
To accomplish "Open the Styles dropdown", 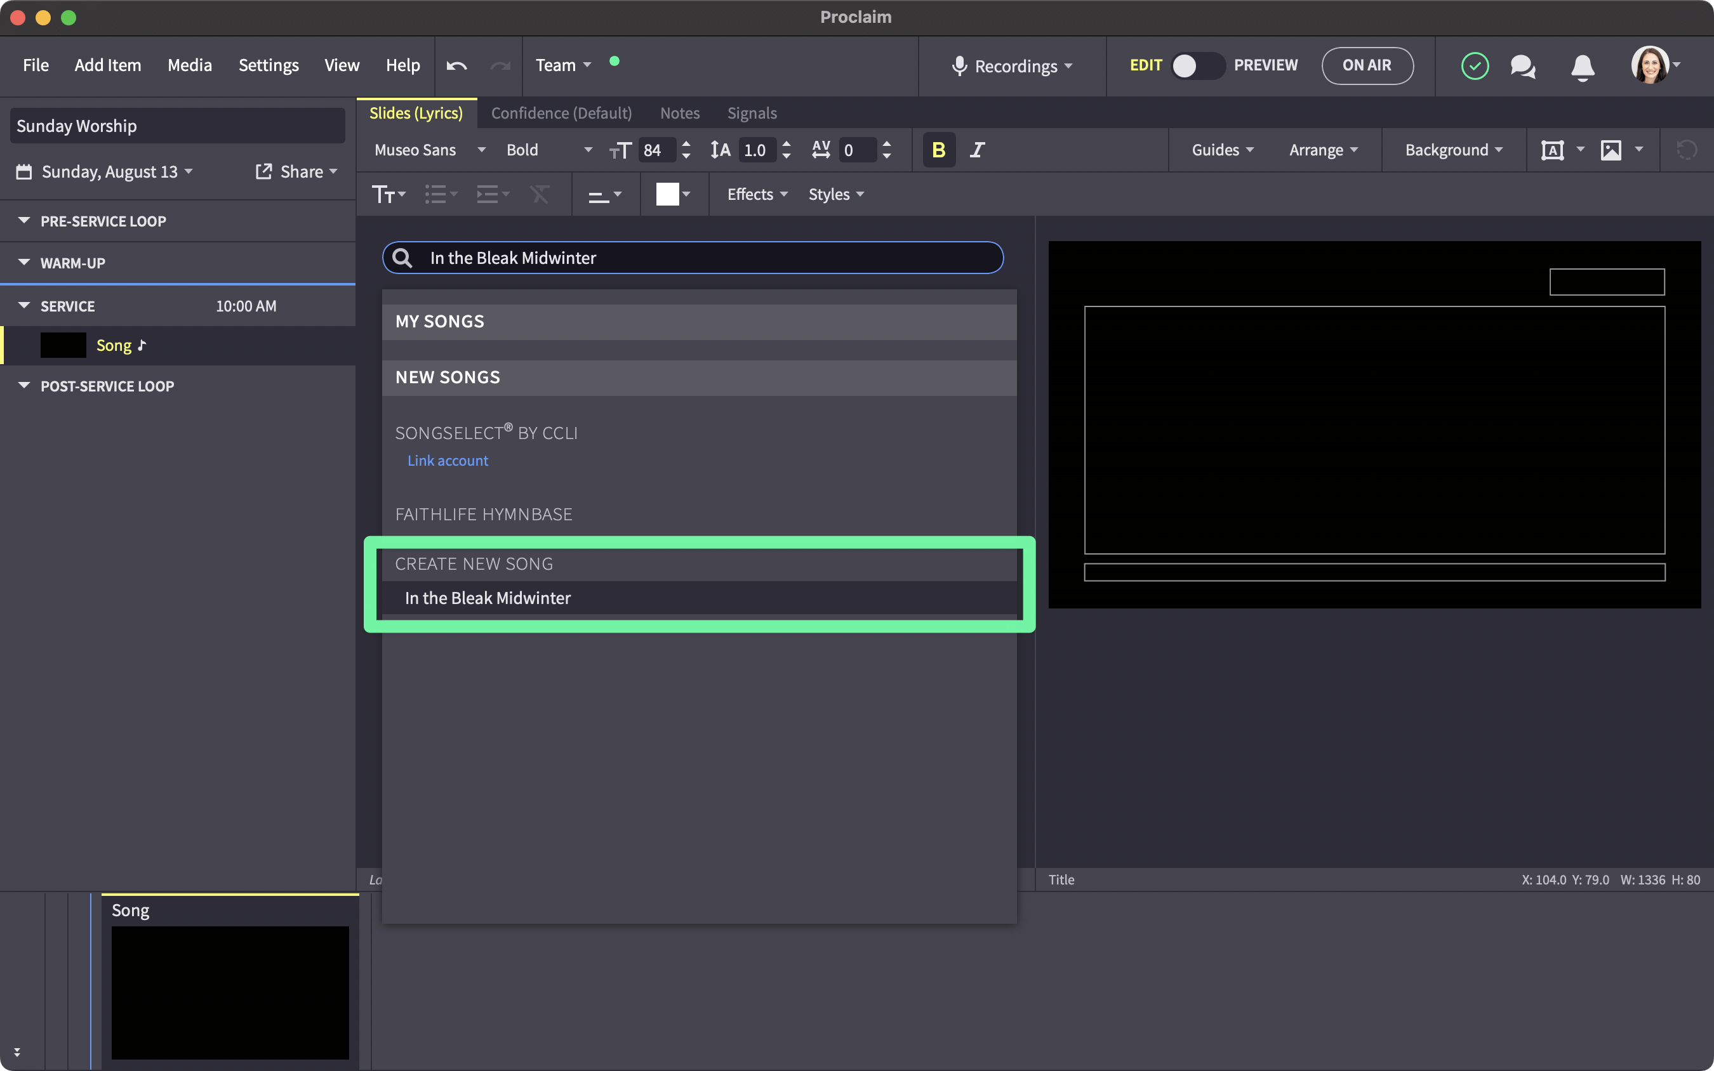I will (x=836, y=194).
